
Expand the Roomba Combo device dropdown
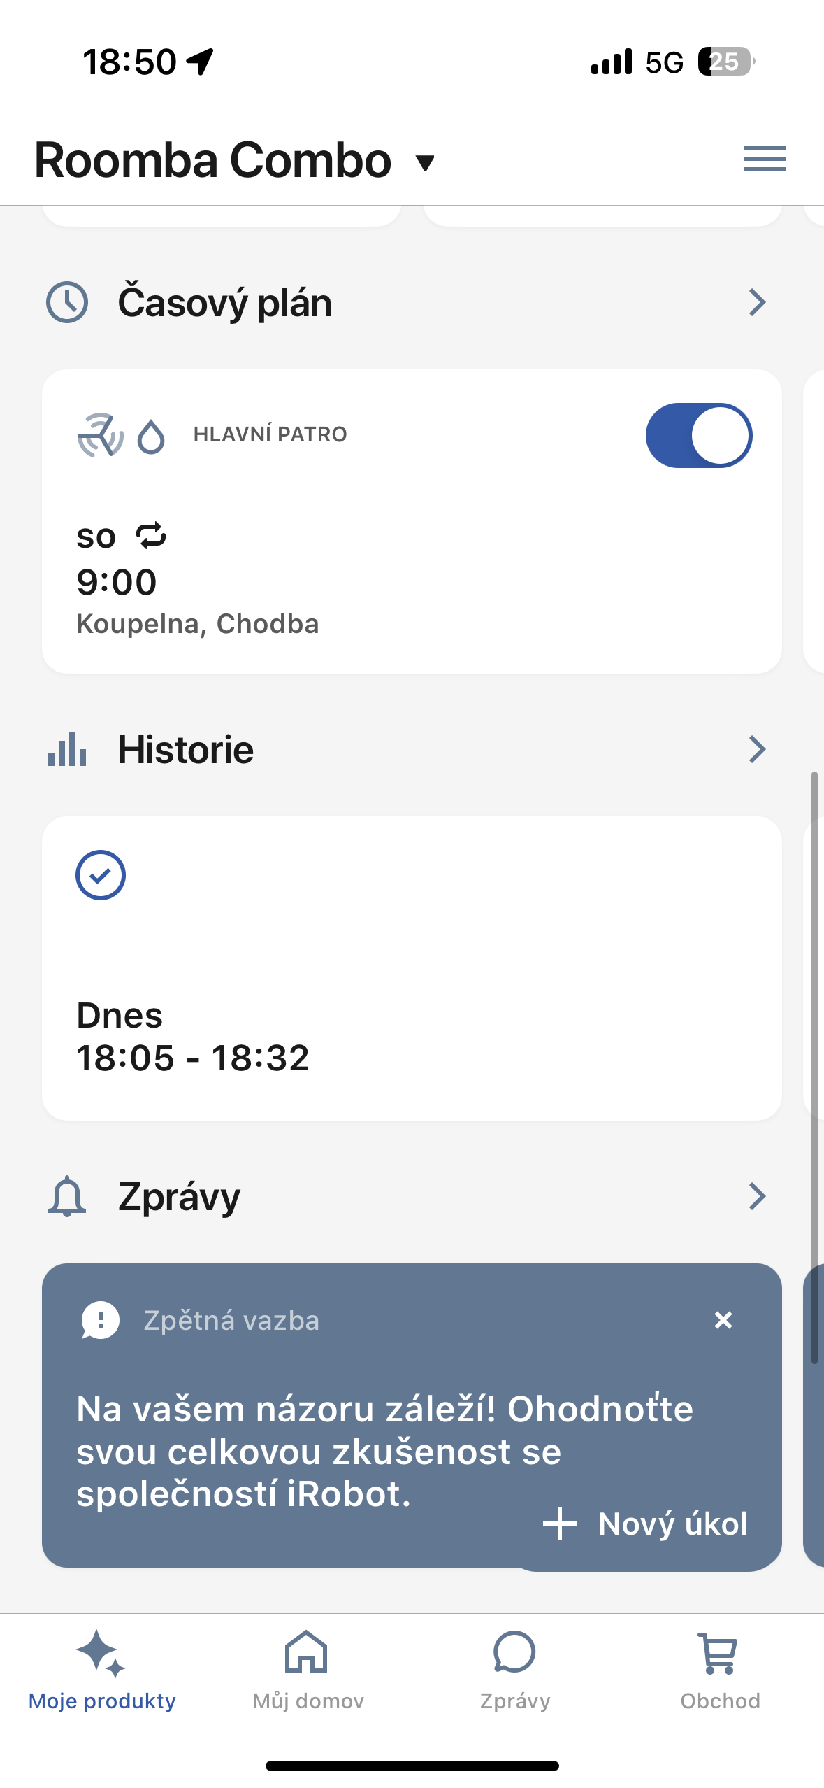click(x=424, y=163)
